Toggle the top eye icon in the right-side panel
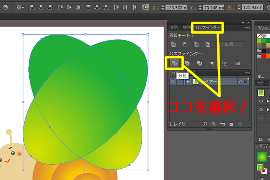The image size is (270, 180). 260,101
